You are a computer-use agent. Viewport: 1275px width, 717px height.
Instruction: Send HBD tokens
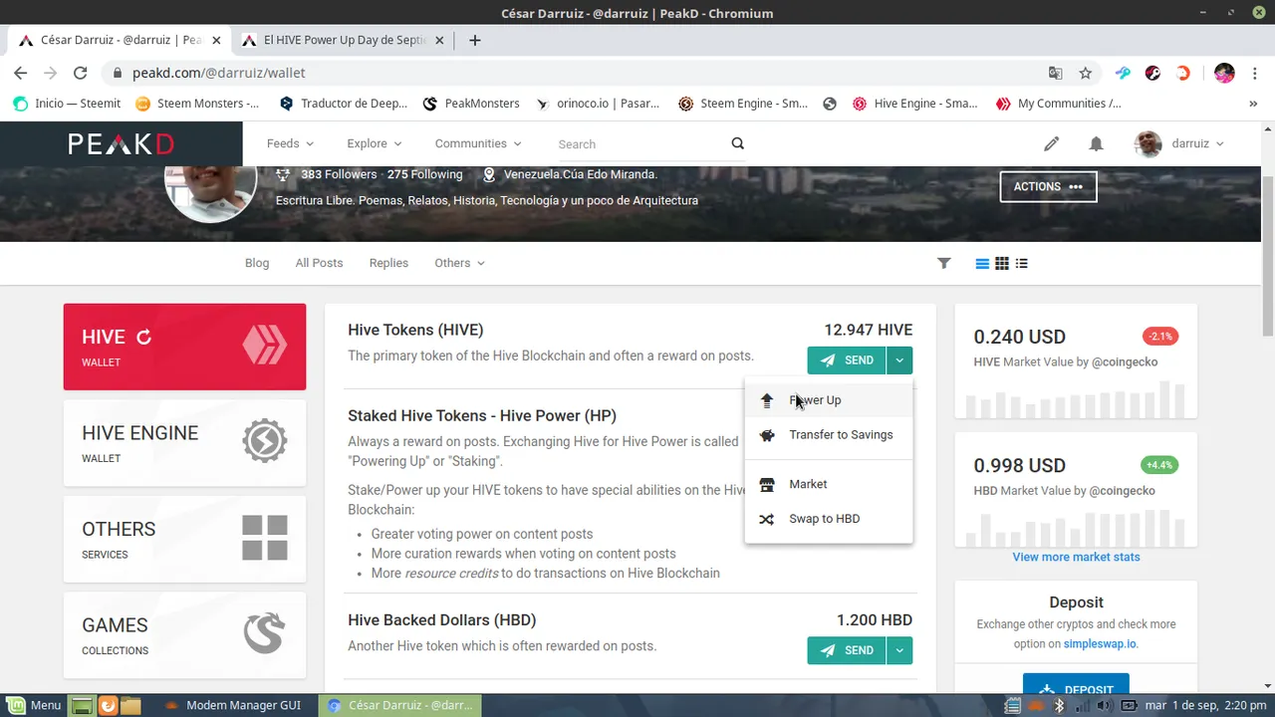tap(847, 650)
